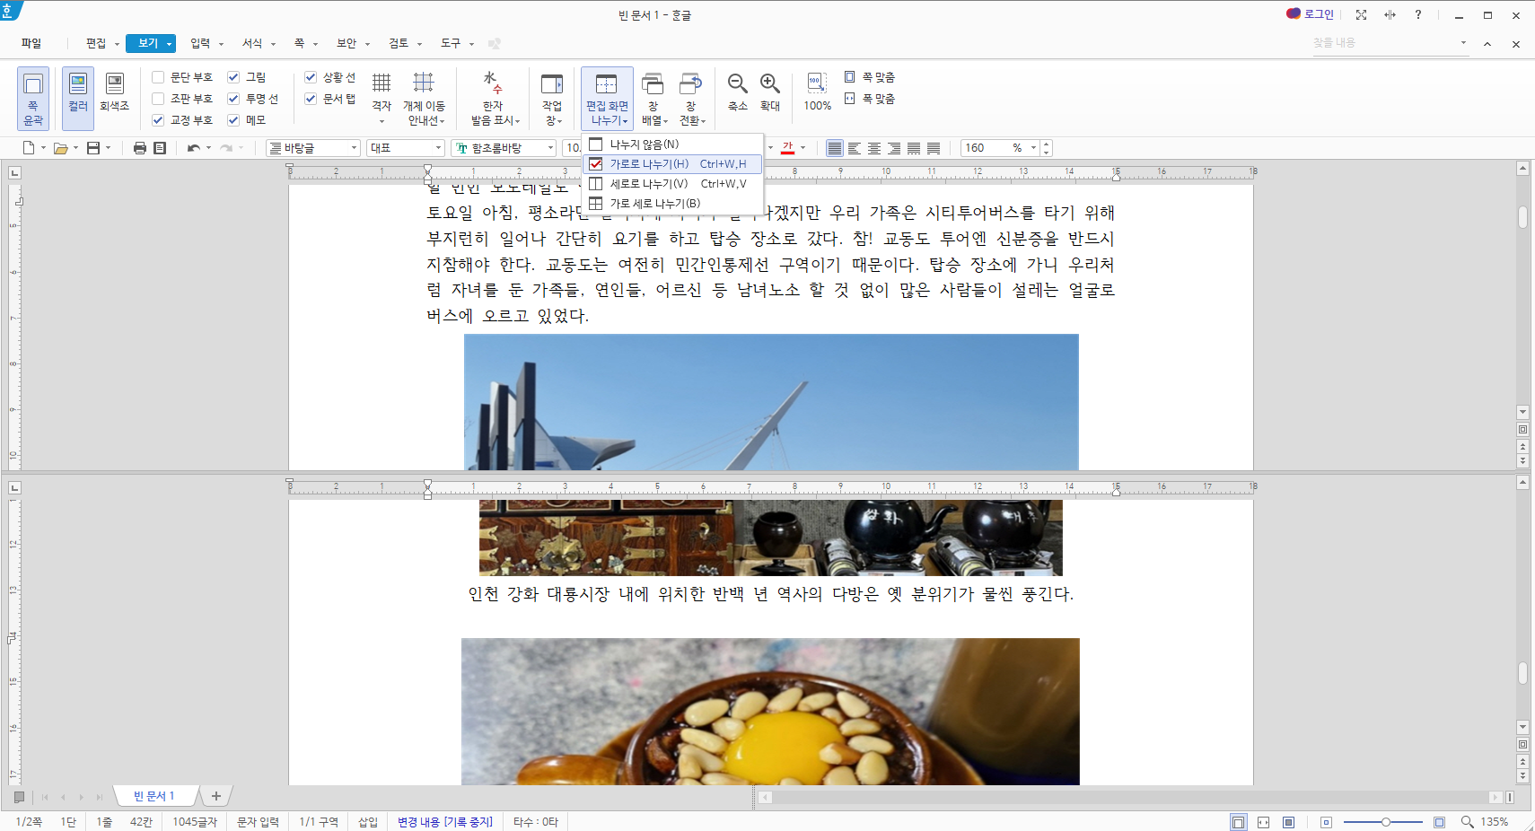Viewport: 1535px width, 831px height.
Task: Select 가로 세로 나누기(B) from the split menu
Action: 672,204
